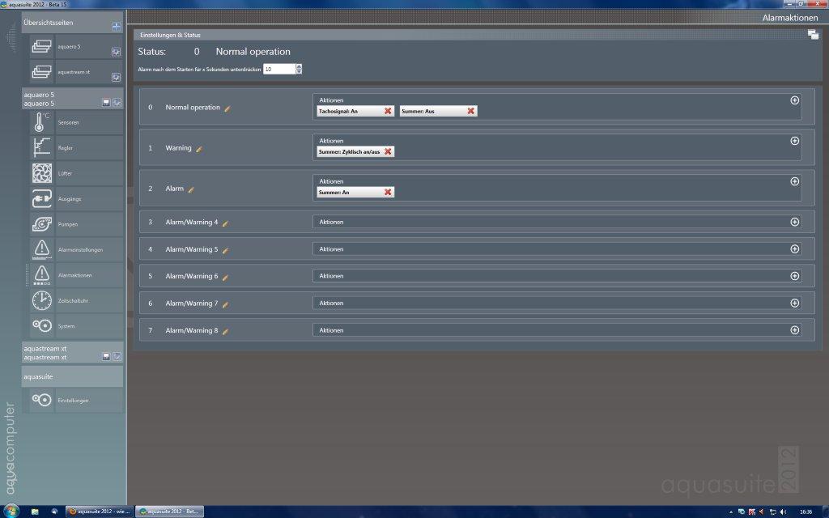Open Ausgänge outputs page
The image size is (829, 518).
(76, 199)
